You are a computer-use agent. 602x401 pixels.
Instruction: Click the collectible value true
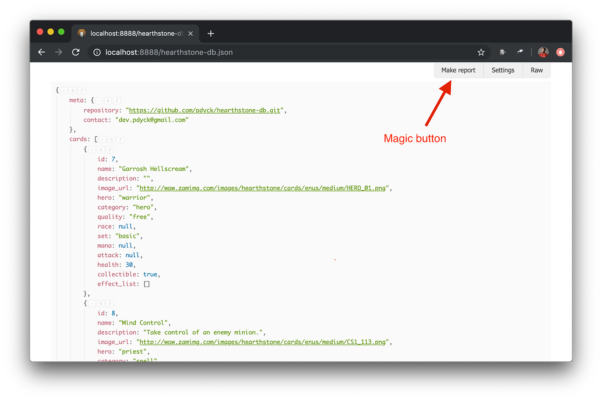(x=150, y=275)
